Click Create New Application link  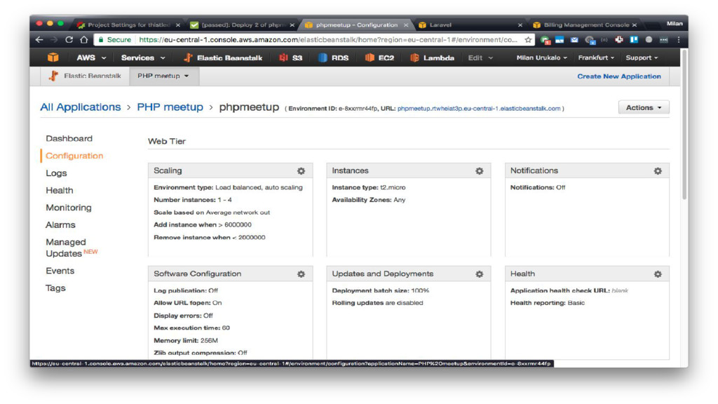pos(618,76)
